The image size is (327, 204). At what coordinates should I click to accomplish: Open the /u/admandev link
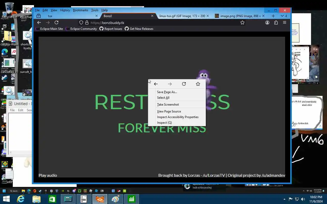tap(273, 175)
